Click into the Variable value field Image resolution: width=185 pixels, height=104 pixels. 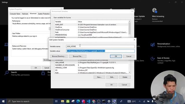(x=100, y=51)
